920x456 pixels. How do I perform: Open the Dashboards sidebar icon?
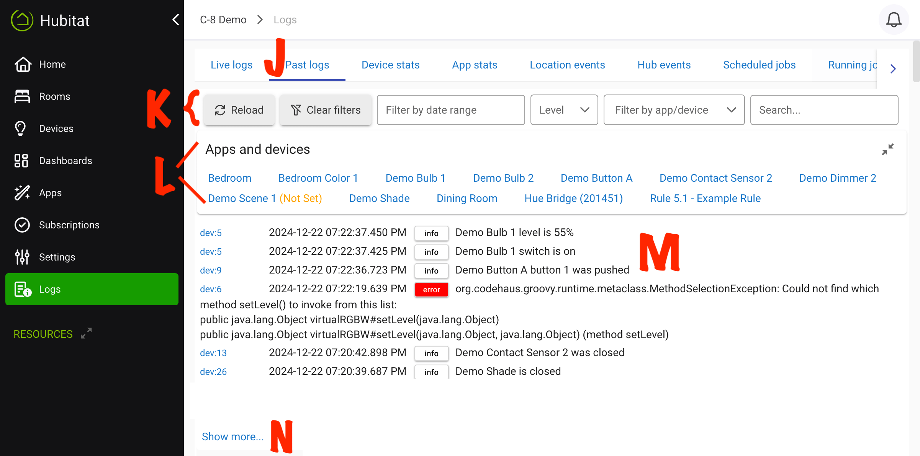click(21, 161)
